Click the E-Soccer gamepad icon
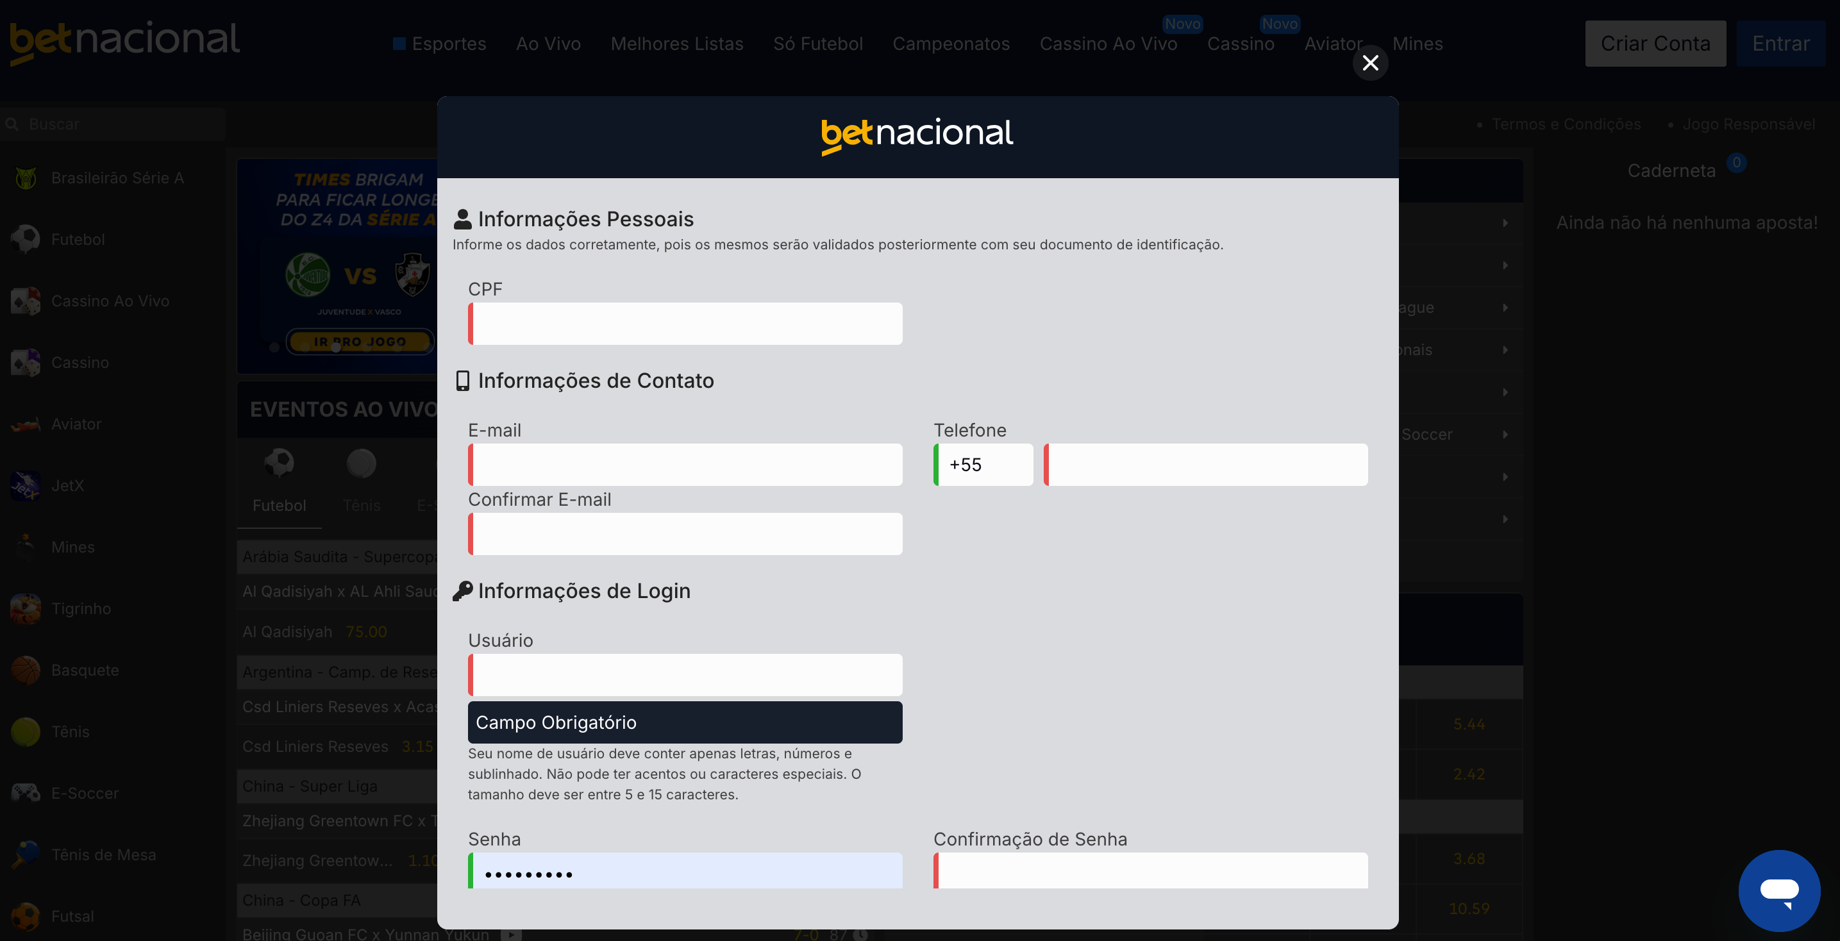Screen dimensions: 1840x941 tap(26, 793)
